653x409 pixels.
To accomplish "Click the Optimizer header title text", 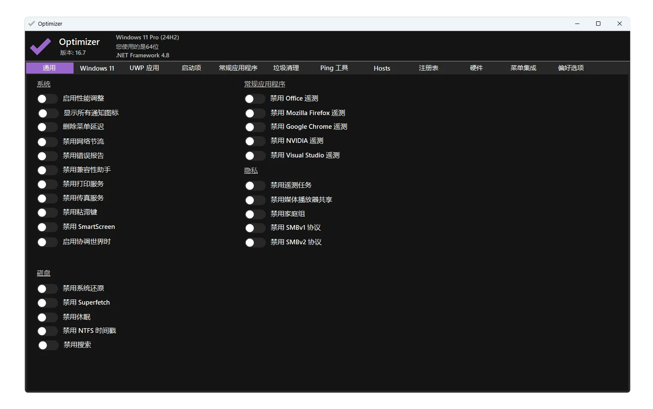I will click(x=79, y=42).
